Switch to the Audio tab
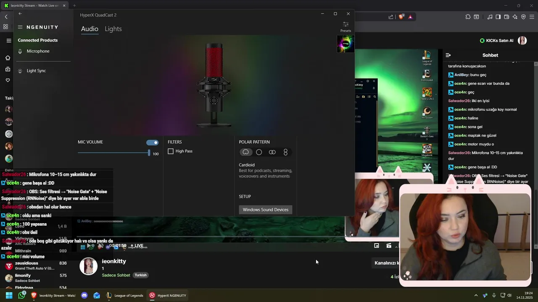The width and height of the screenshot is (538, 302). (x=90, y=29)
